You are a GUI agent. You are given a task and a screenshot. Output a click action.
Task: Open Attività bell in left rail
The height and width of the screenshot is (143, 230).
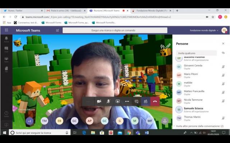tap(6, 39)
